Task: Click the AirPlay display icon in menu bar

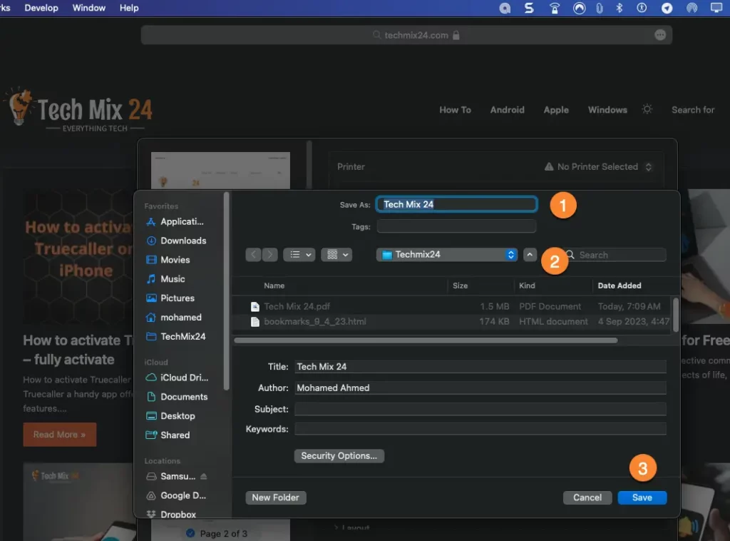Action: 716,8
